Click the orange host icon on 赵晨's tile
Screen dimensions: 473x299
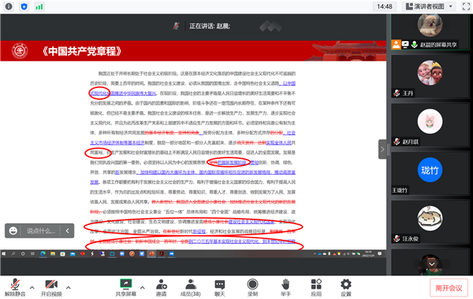click(396, 45)
